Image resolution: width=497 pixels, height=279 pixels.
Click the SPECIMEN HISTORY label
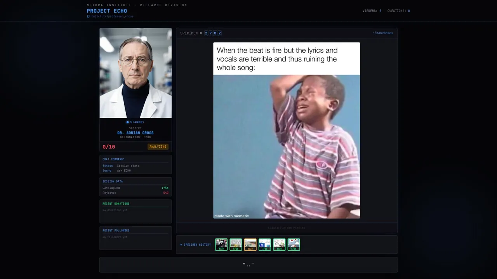(x=197, y=245)
